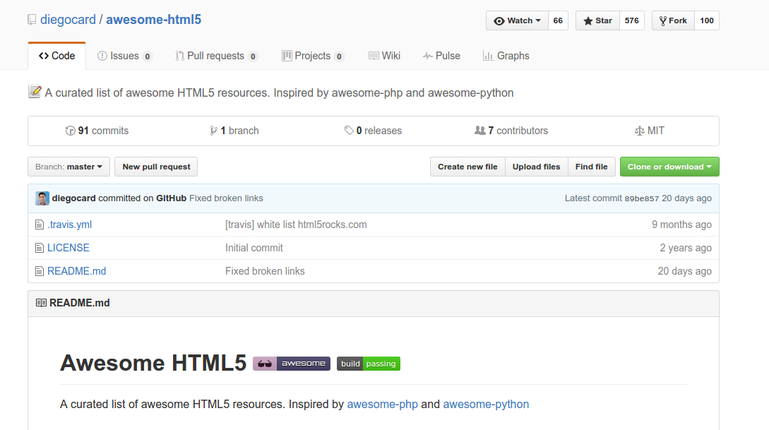Click the Issues exclamation icon

(102, 56)
